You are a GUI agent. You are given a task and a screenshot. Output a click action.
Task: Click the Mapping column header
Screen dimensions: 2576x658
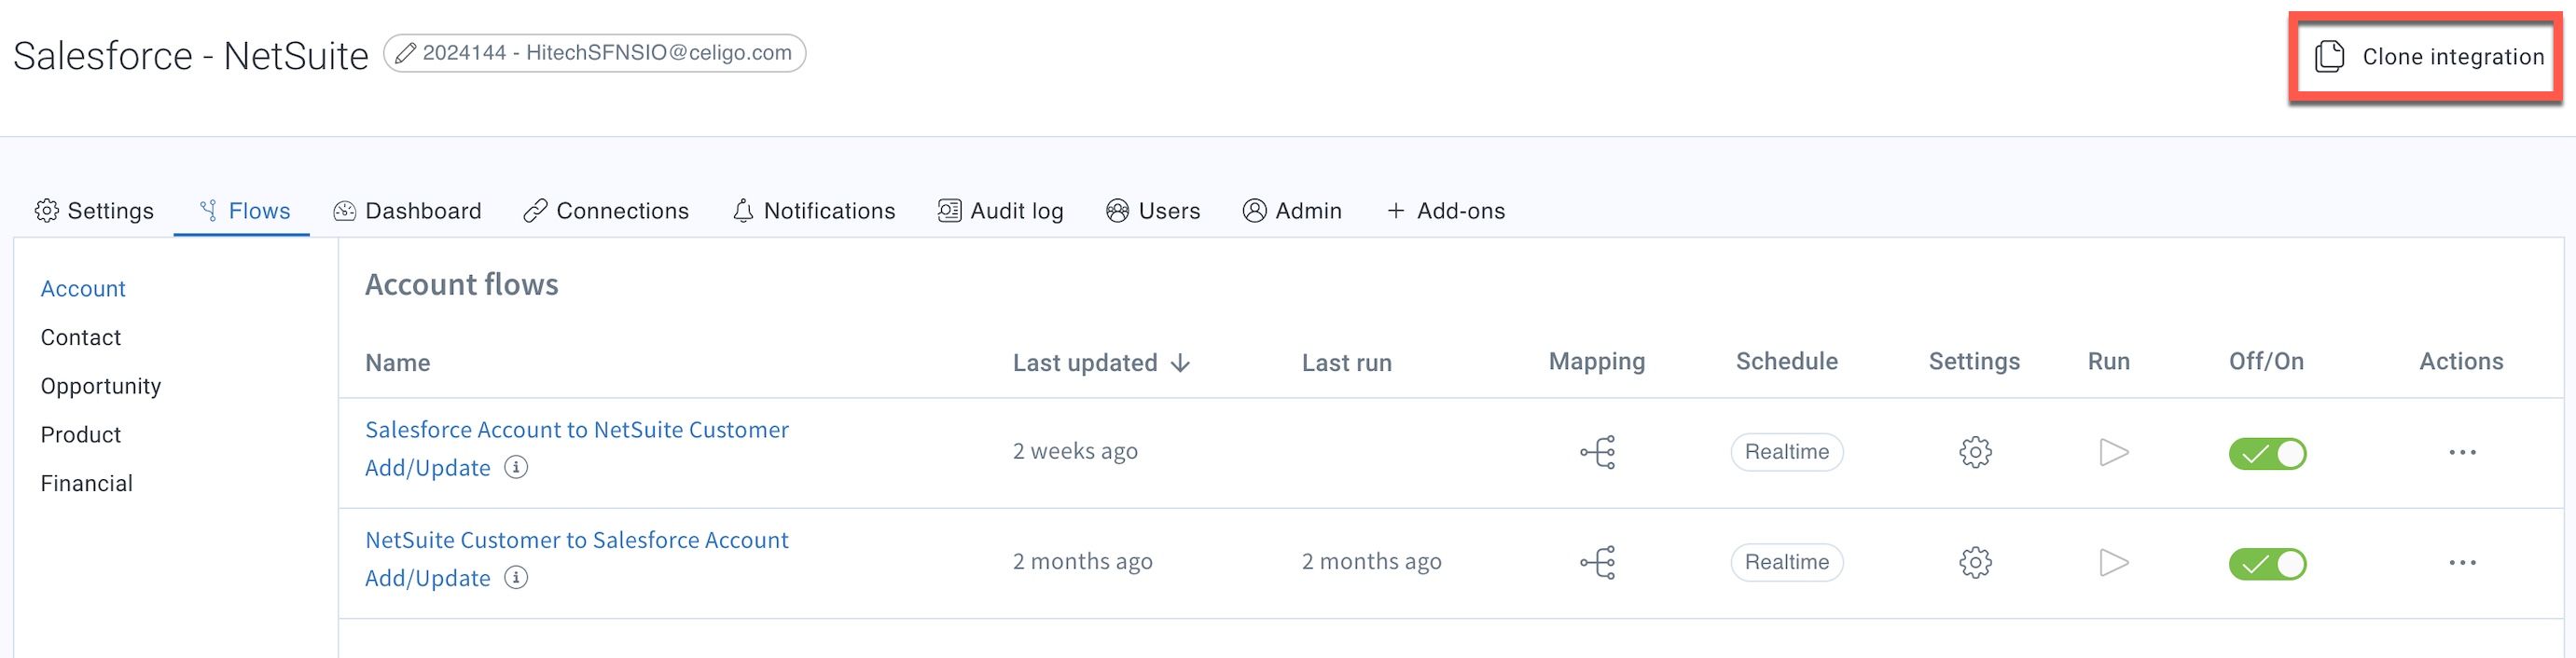pyautogui.click(x=1597, y=362)
